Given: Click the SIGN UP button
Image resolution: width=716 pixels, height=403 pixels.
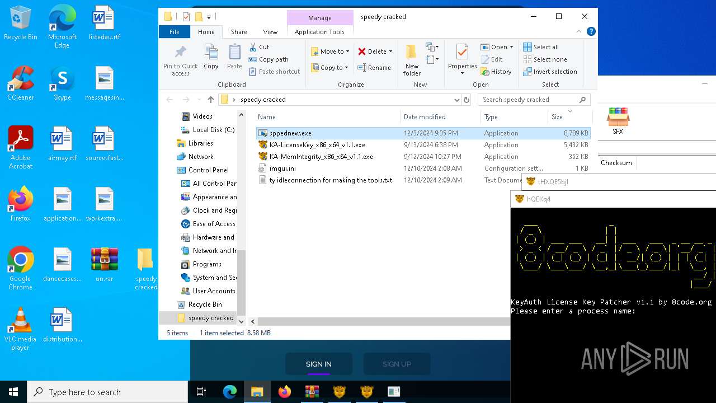Looking at the screenshot, I should (x=397, y=364).
